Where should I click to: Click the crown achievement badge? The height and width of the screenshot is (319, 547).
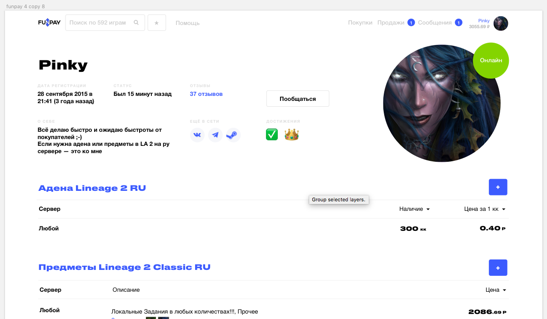291,135
